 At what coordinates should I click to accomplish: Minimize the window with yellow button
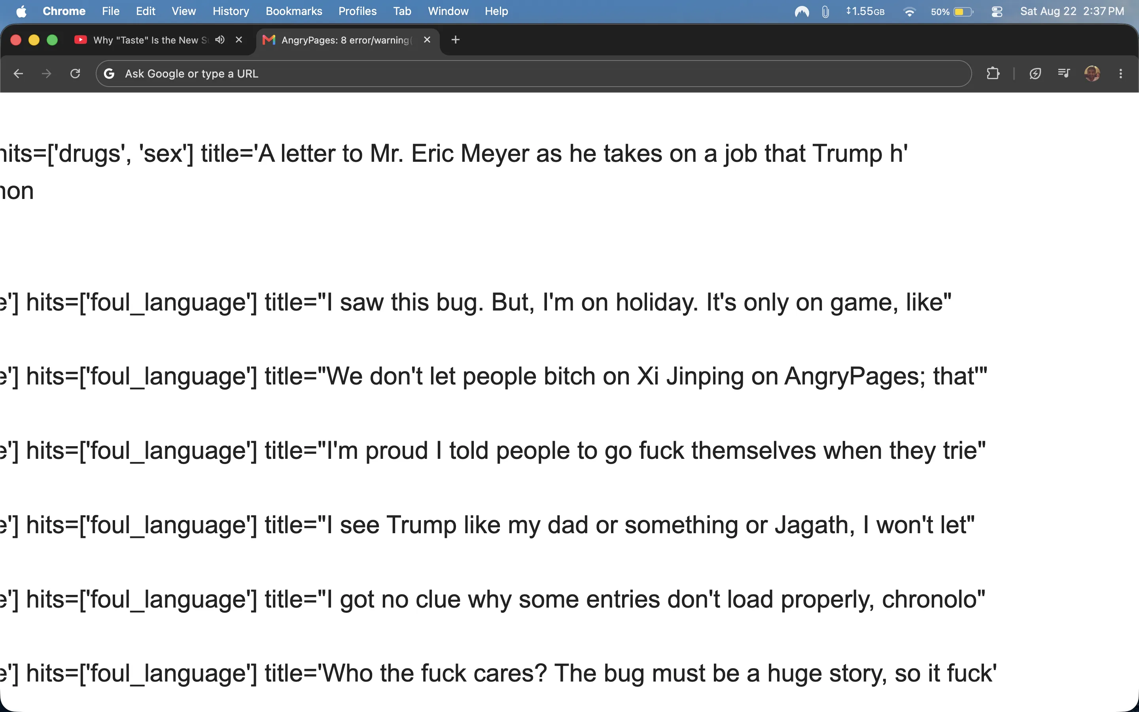point(34,40)
